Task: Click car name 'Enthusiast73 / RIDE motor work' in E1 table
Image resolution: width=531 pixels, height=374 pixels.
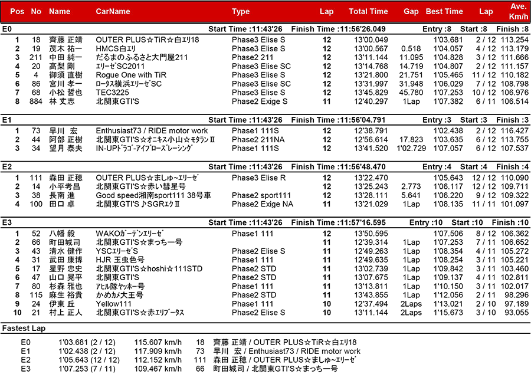Action: pos(152,131)
